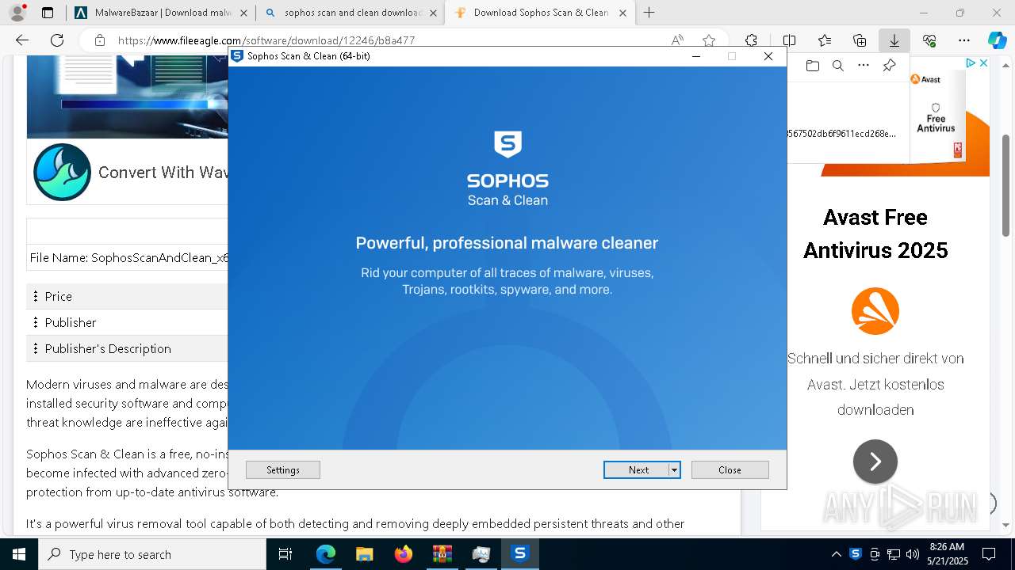The image size is (1015, 570).
Task: Expand the Price row
Action: pyautogui.click(x=127, y=296)
